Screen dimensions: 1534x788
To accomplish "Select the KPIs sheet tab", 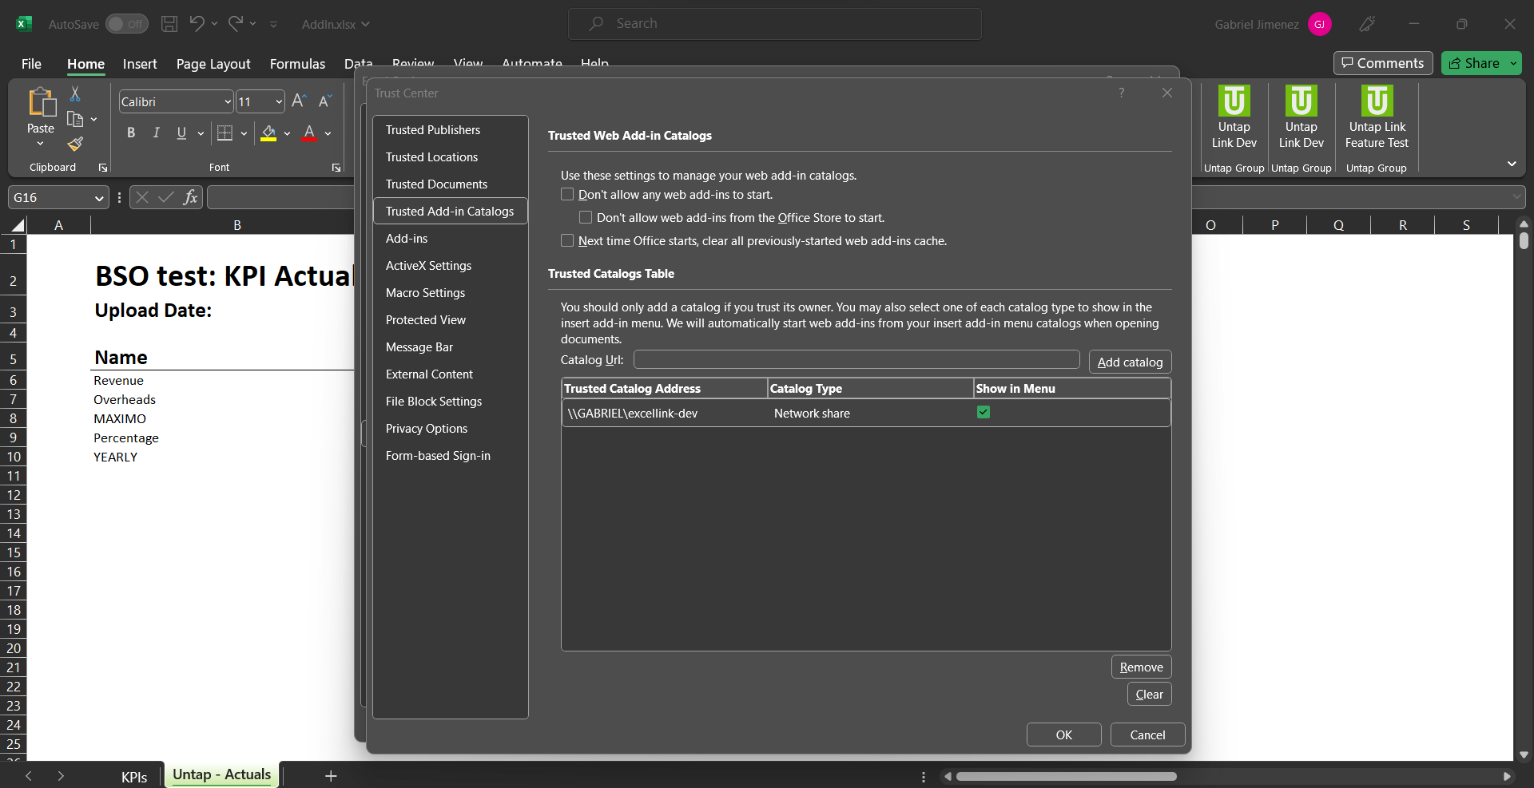I will click(x=134, y=777).
